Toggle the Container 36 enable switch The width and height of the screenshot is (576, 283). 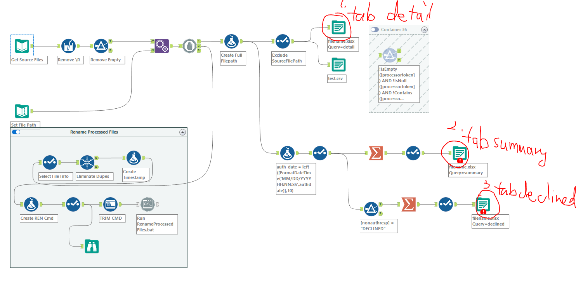pos(375,30)
